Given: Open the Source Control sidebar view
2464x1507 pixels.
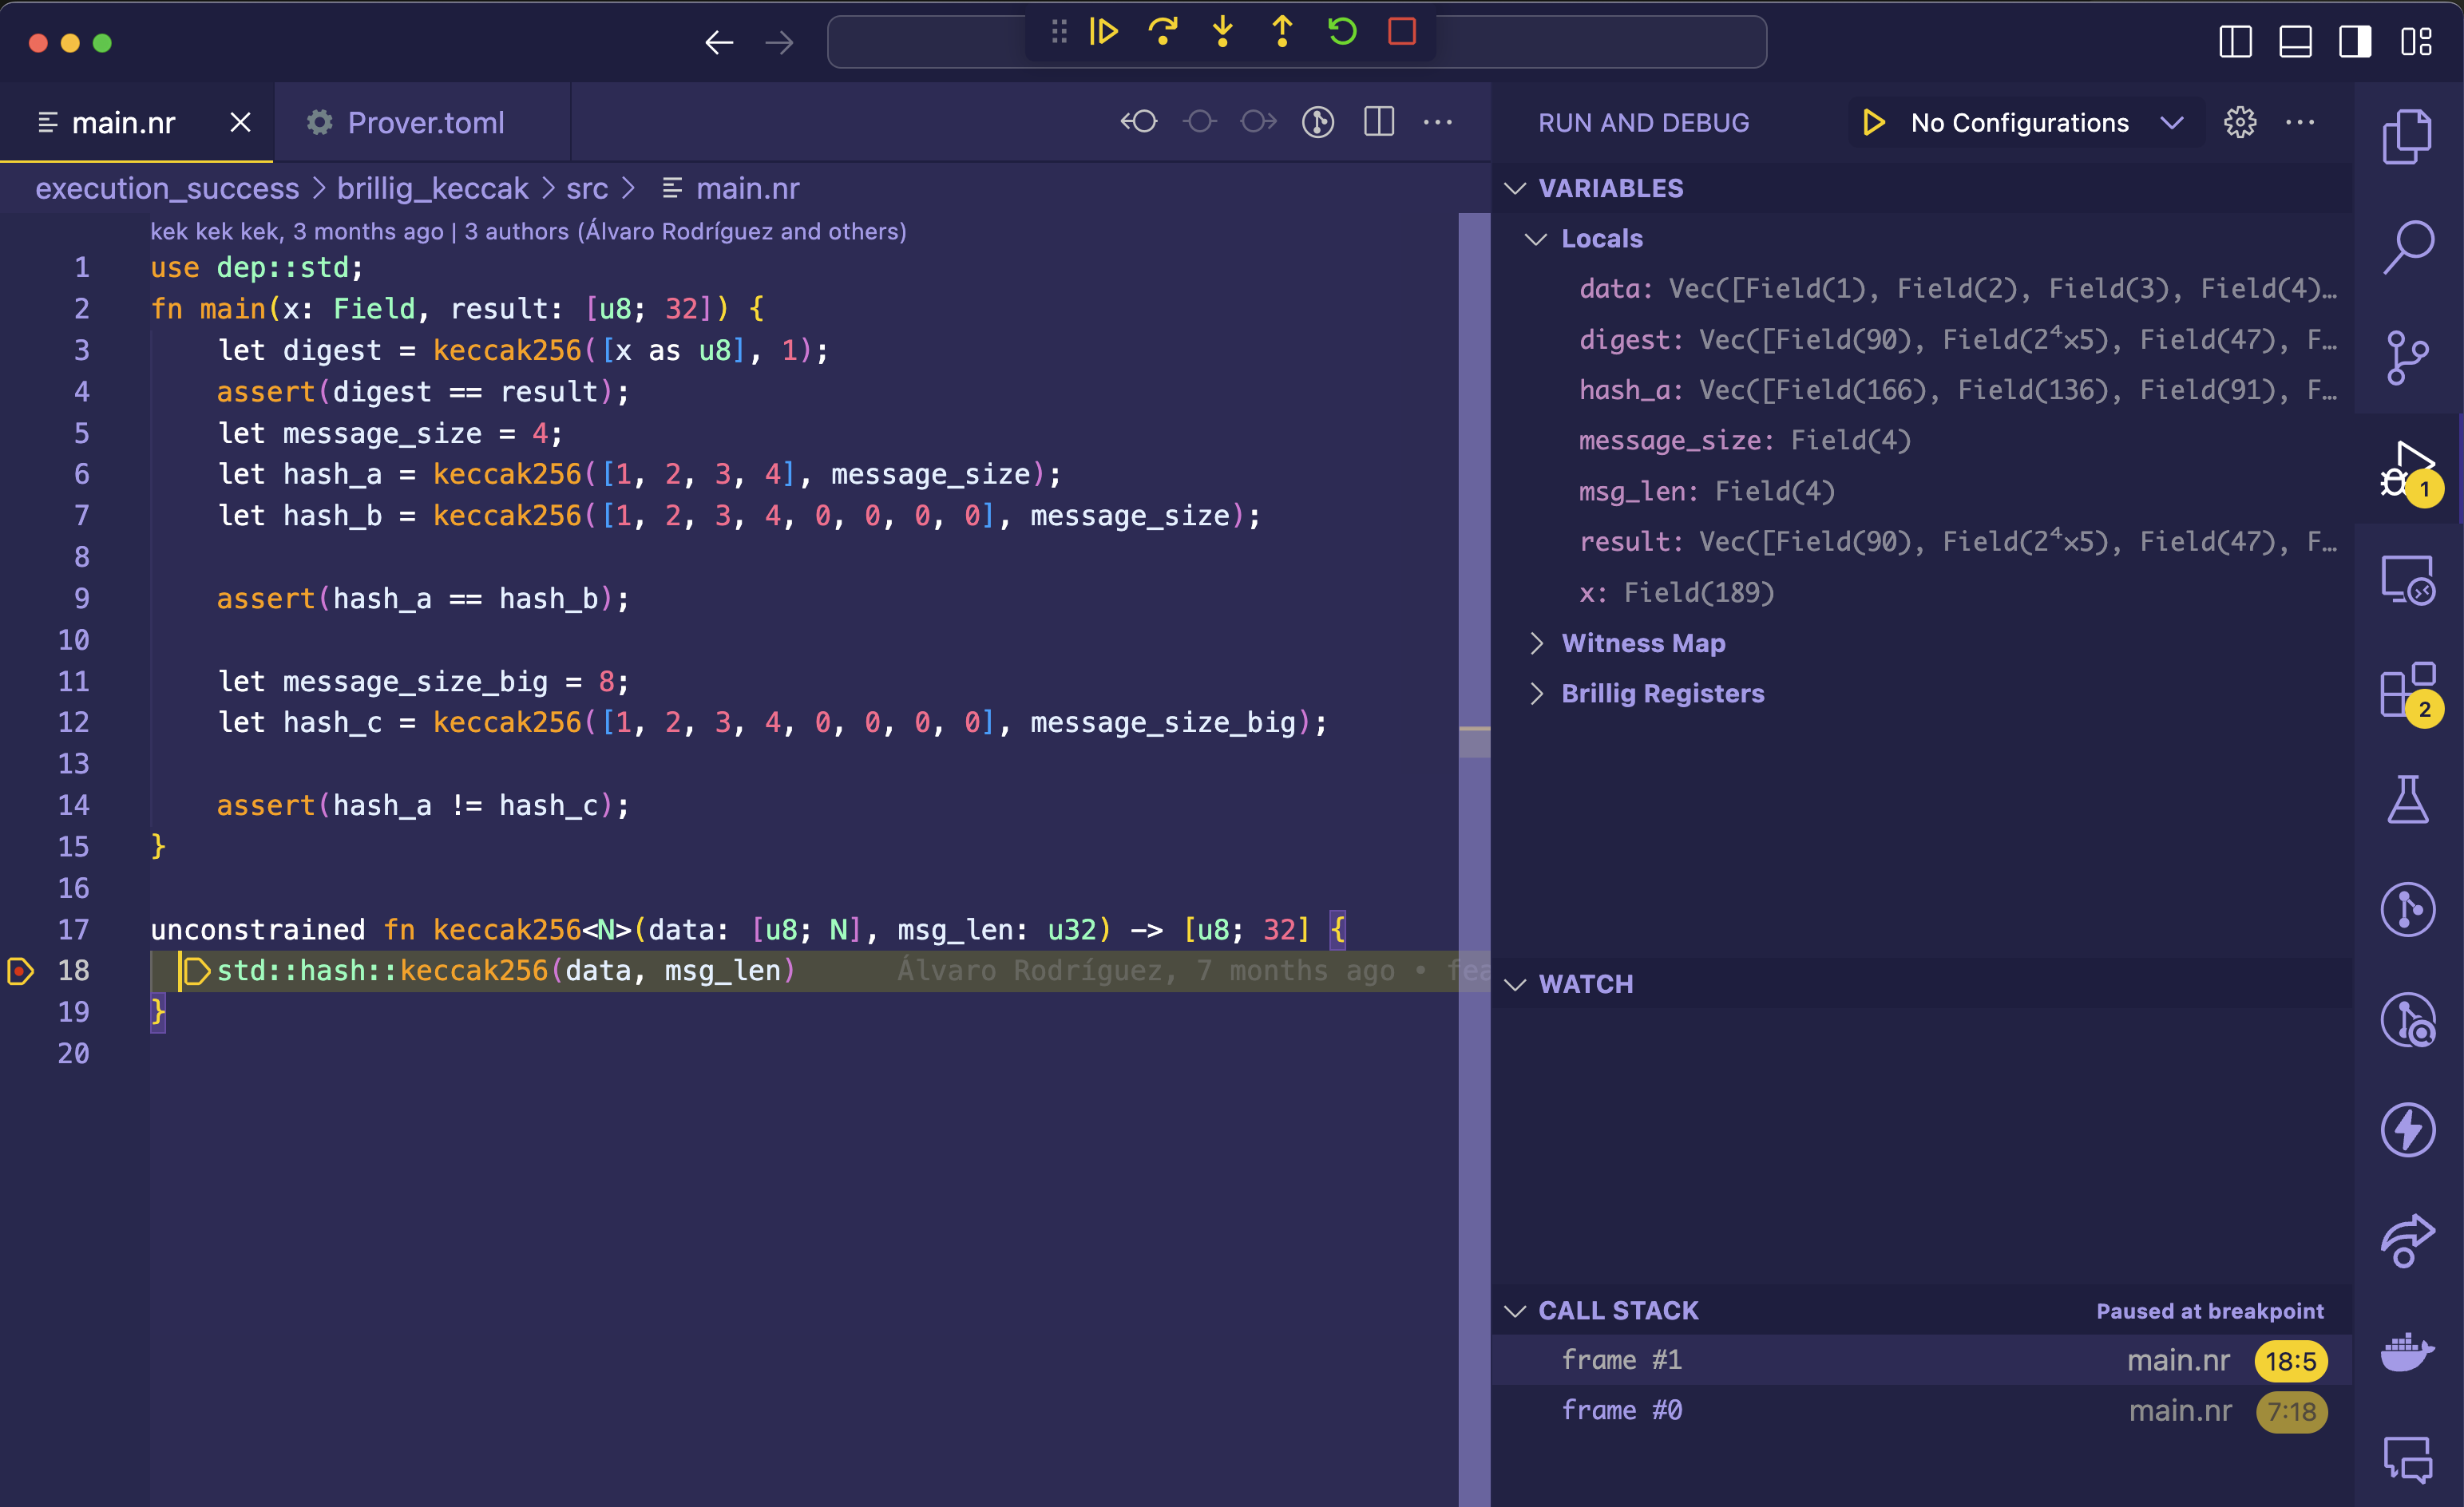Looking at the screenshot, I should [2407, 357].
